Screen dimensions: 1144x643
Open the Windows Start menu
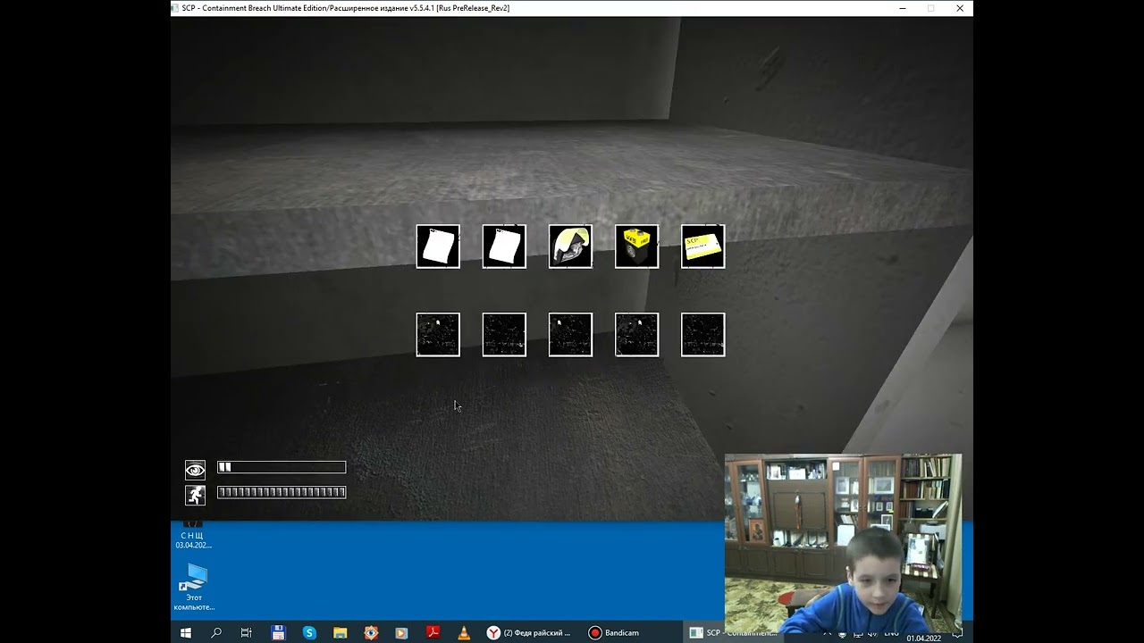coord(186,632)
